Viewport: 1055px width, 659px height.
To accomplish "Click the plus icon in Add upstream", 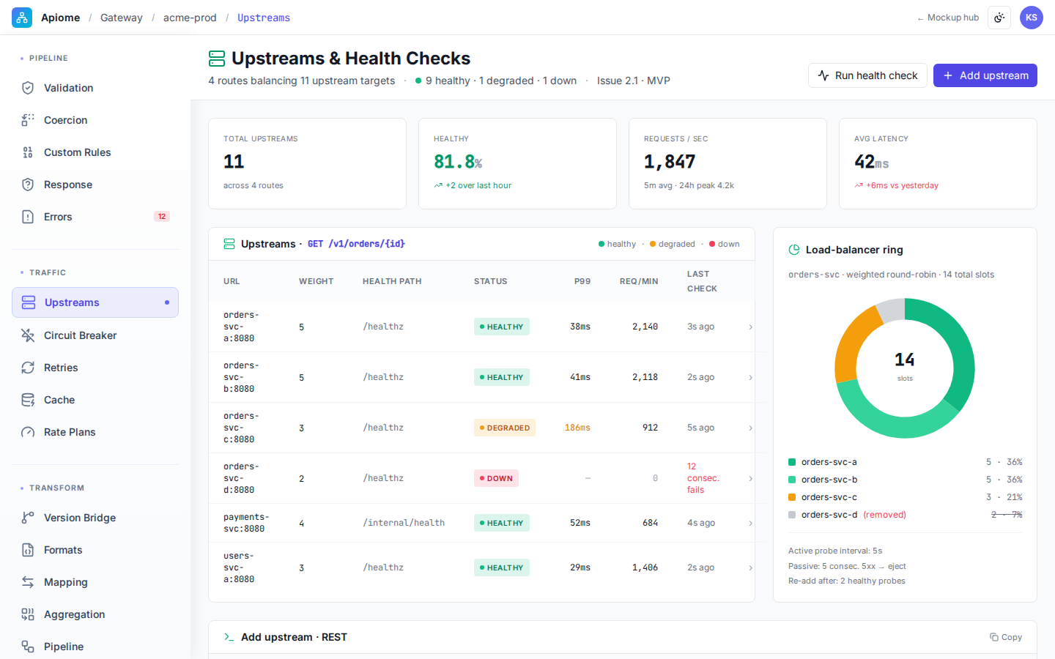I will tap(948, 75).
